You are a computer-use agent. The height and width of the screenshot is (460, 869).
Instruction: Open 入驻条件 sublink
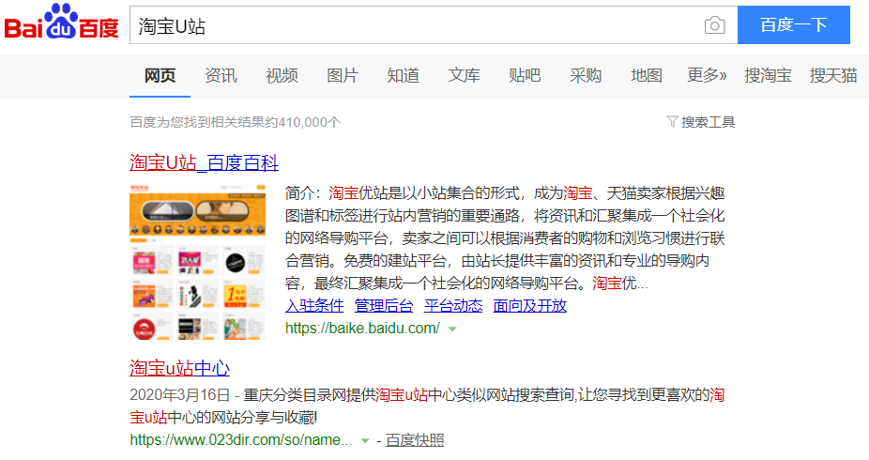point(314,306)
